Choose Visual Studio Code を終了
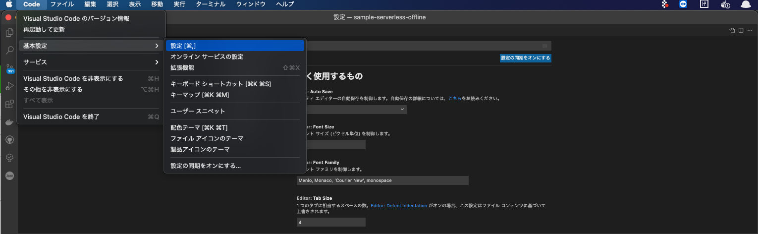Viewport: 758px width, 234px height. (x=91, y=117)
